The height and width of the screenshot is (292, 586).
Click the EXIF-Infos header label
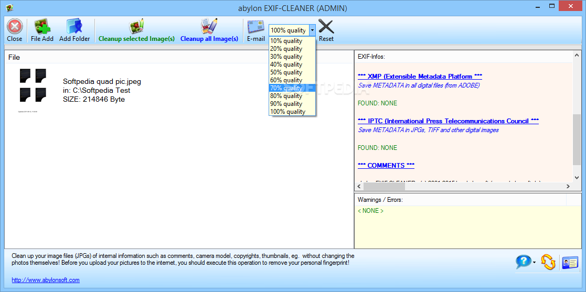point(371,57)
